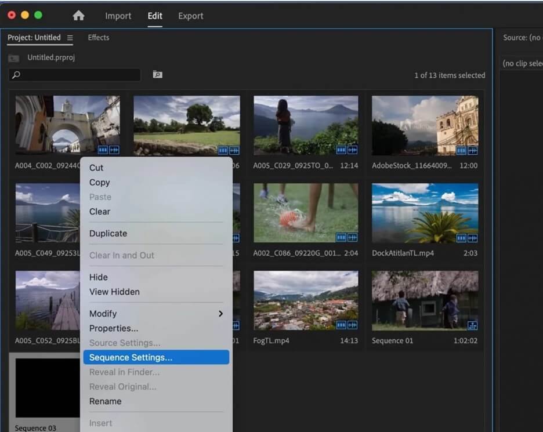Click video badge on A005_C029 clip
Screen dimensions: 543x432
(x=341, y=150)
